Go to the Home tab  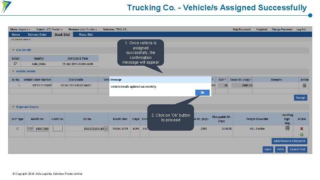[16, 34]
